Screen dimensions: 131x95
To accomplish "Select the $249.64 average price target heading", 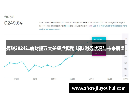I will point(13,23).
